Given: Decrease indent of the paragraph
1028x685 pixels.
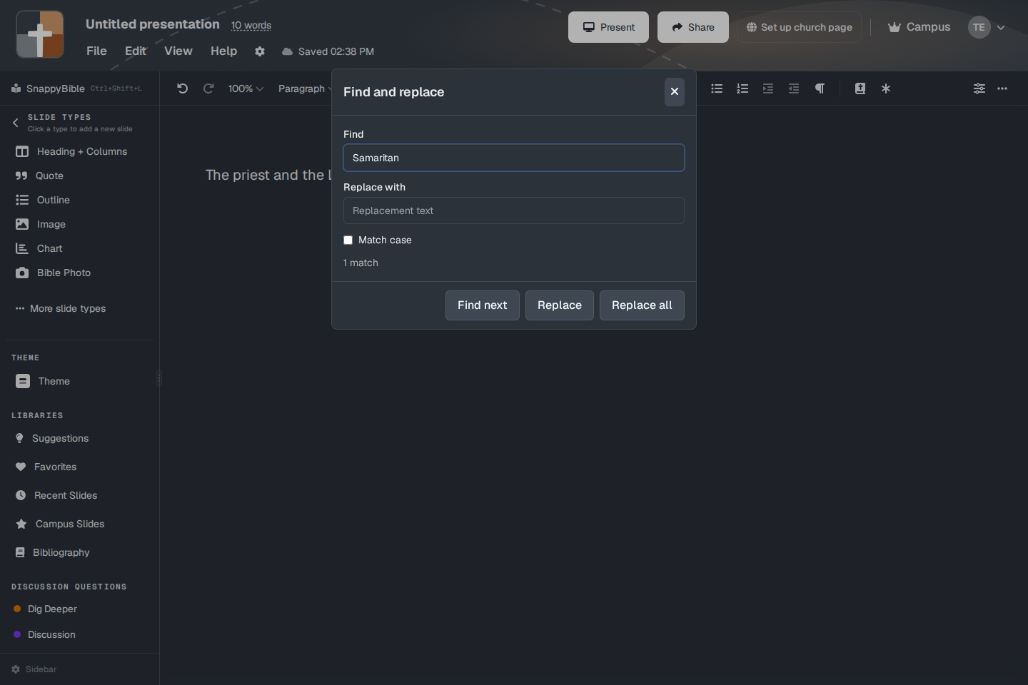Looking at the screenshot, I should pos(794,88).
